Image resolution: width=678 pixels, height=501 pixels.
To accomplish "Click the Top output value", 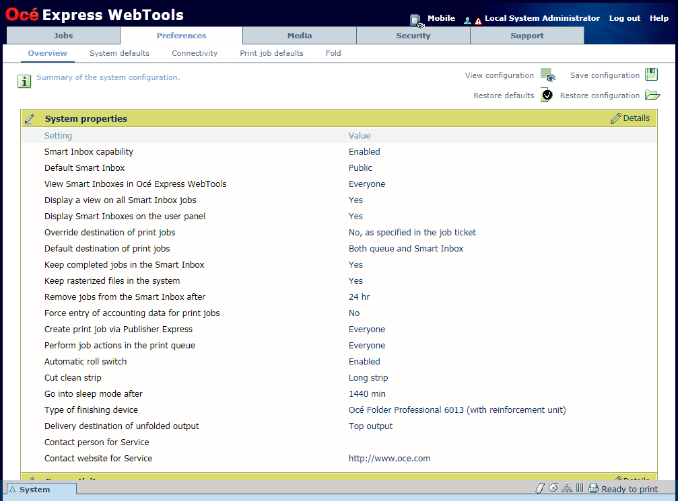I will (x=370, y=426).
